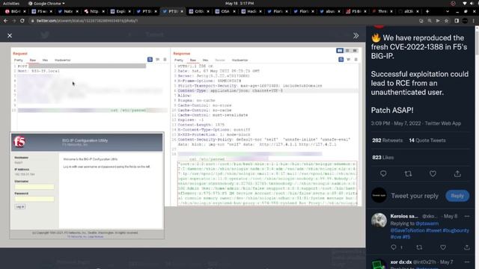Close the active PT S tab
The height and width of the screenshot is (269, 479).
pyautogui.click(x=182, y=11)
